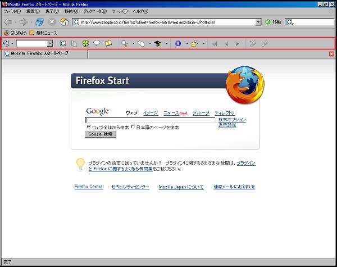This screenshot has height=267, width=337.
Task: Expand dropdown arrow beside folder icon
Action: (x=203, y=43)
